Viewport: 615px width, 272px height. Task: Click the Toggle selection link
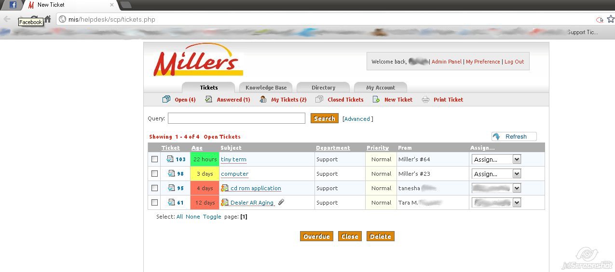pos(212,217)
